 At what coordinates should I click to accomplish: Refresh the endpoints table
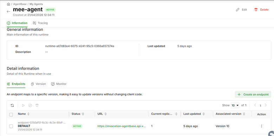pyautogui.click(x=12, y=105)
